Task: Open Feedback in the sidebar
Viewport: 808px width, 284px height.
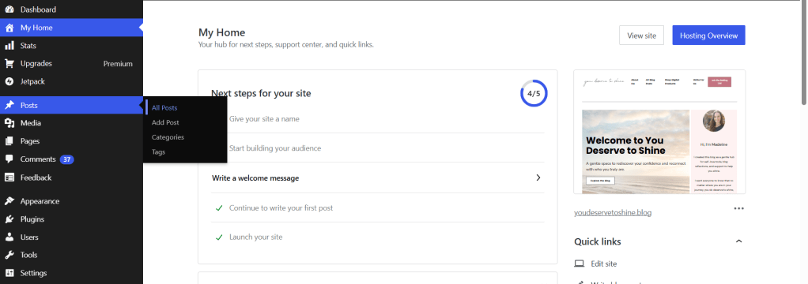Action: pyautogui.click(x=71, y=177)
